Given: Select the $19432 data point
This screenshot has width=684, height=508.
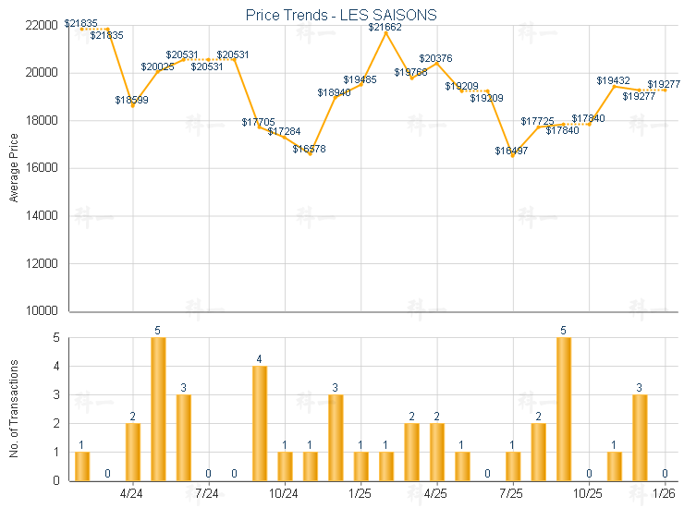Looking at the screenshot, I should [x=615, y=86].
